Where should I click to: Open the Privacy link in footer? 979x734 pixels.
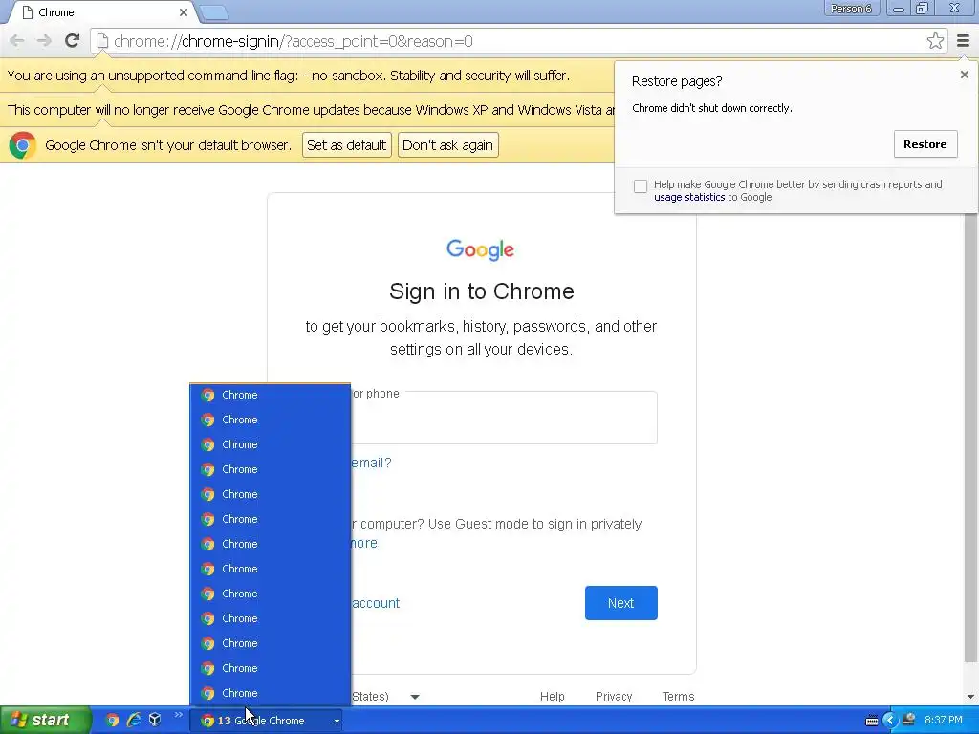click(614, 697)
